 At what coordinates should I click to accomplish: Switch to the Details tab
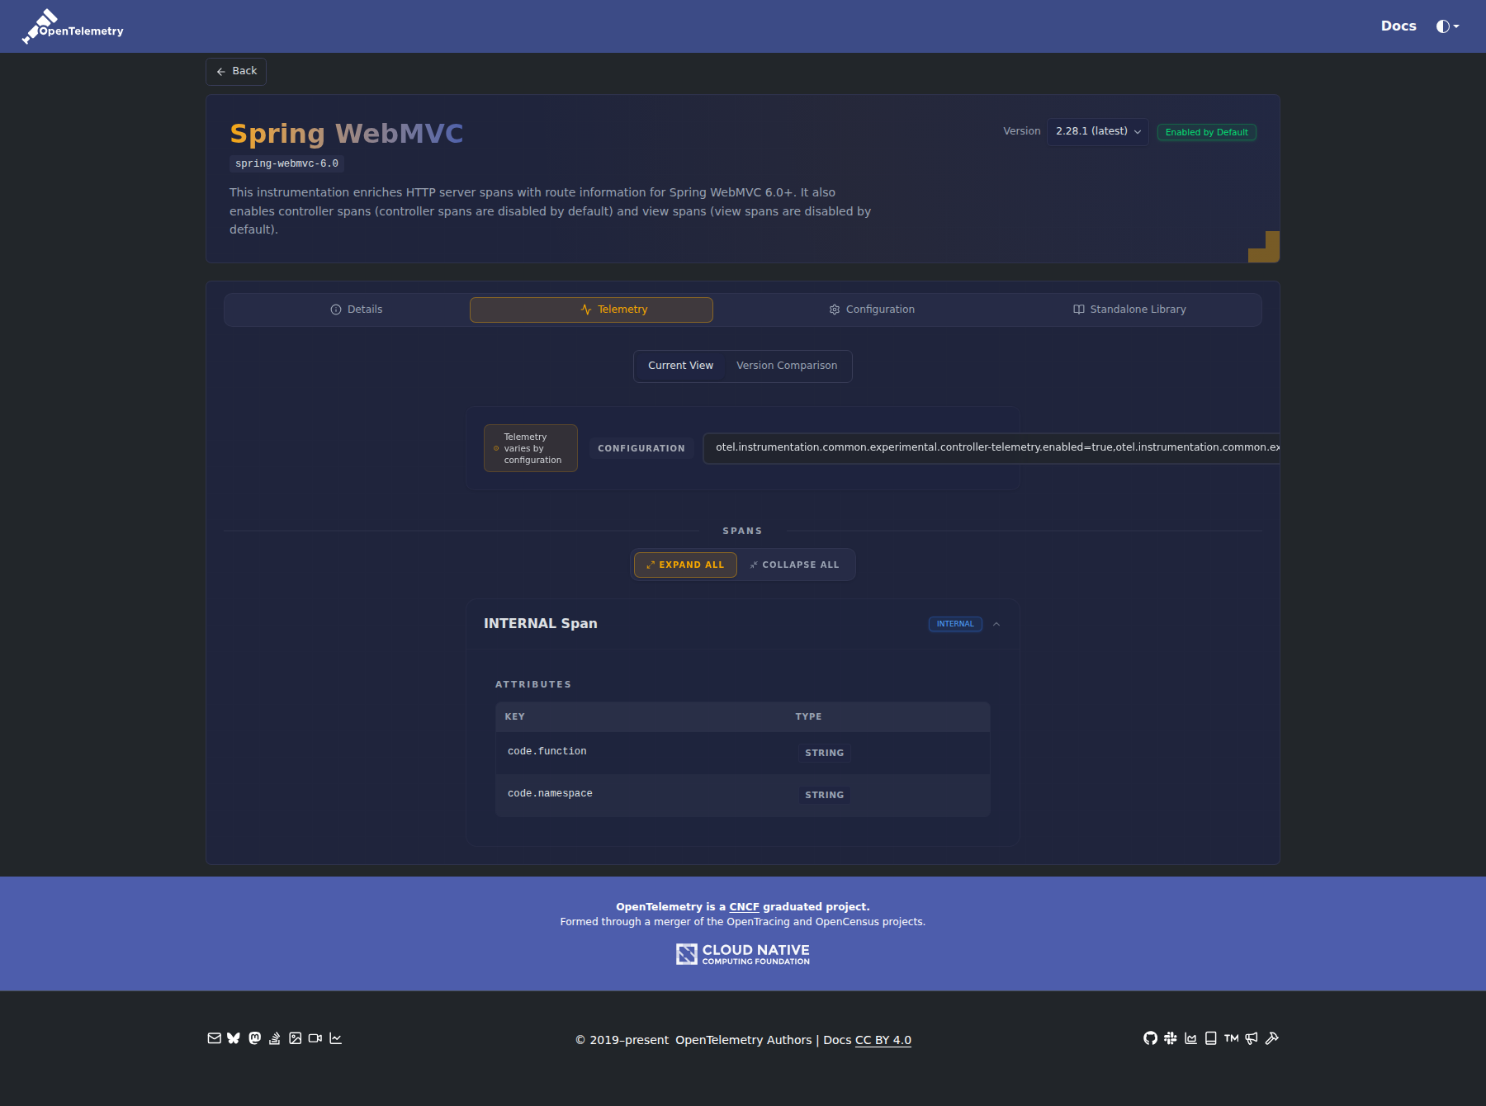click(357, 310)
